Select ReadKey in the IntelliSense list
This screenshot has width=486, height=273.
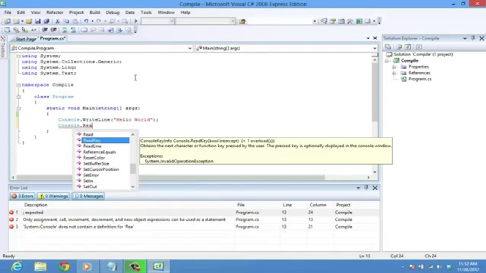click(x=92, y=140)
